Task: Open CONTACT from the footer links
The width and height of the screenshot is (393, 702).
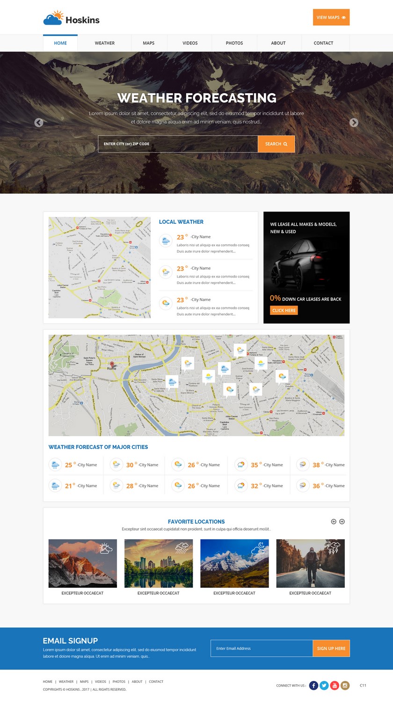Action: tap(156, 682)
